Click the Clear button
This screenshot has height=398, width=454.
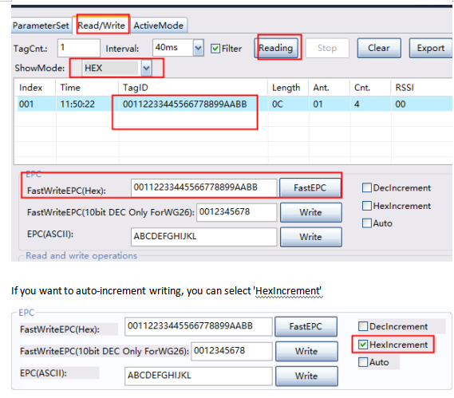pos(379,48)
